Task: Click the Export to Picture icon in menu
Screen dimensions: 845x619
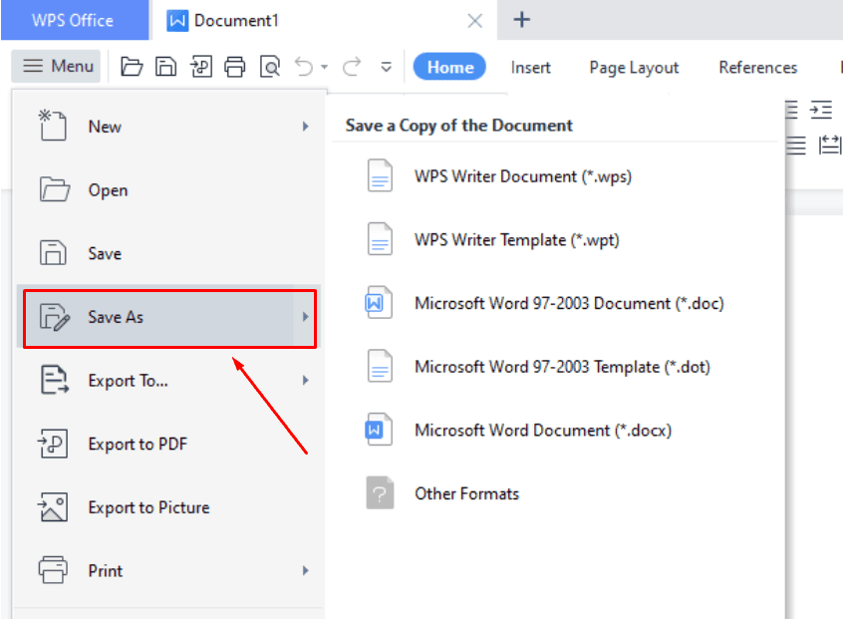Action: click(x=53, y=506)
